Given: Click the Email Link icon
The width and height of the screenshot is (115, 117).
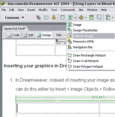Looking at the screenshot, I should (46, 18).
